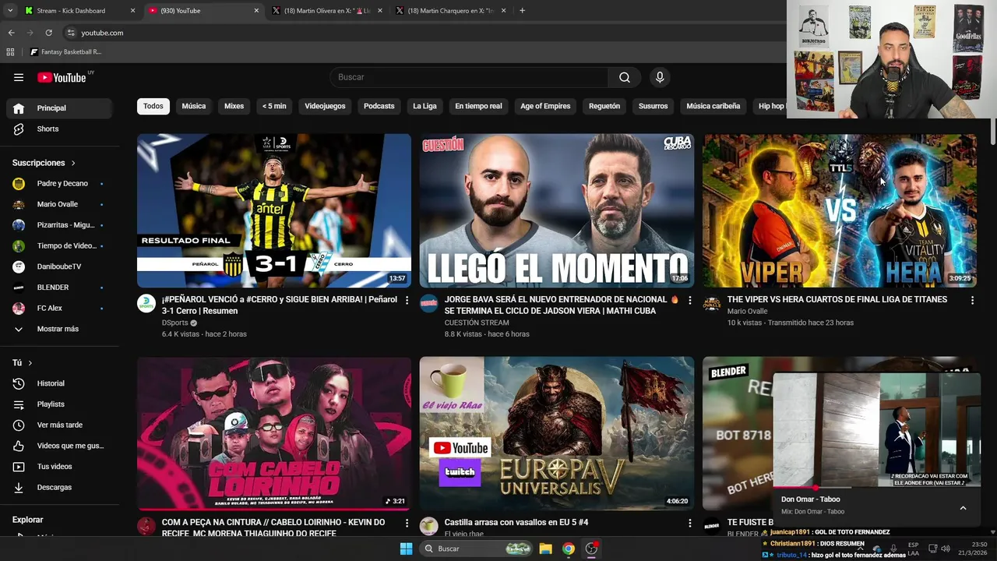Select the Videojuegos filter chip
997x561 pixels.
pyautogui.click(x=325, y=106)
